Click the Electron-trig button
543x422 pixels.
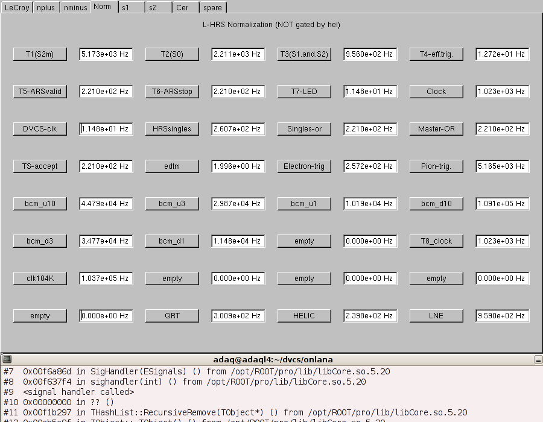click(304, 166)
